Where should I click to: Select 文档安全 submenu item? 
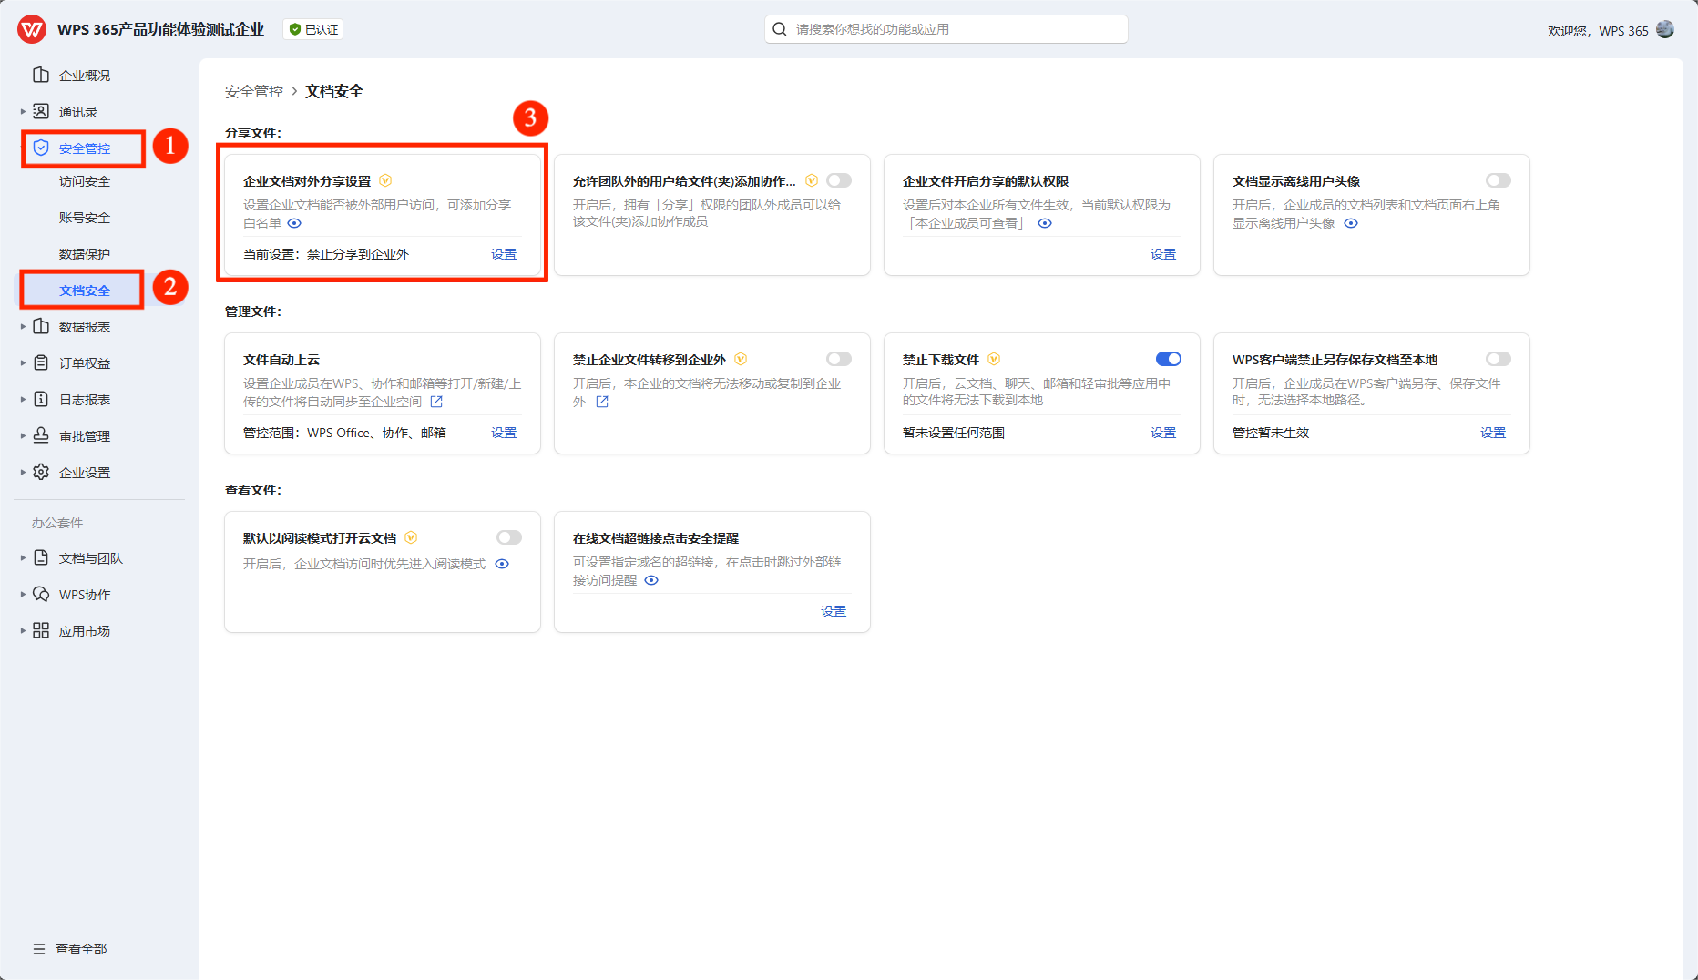pos(85,291)
